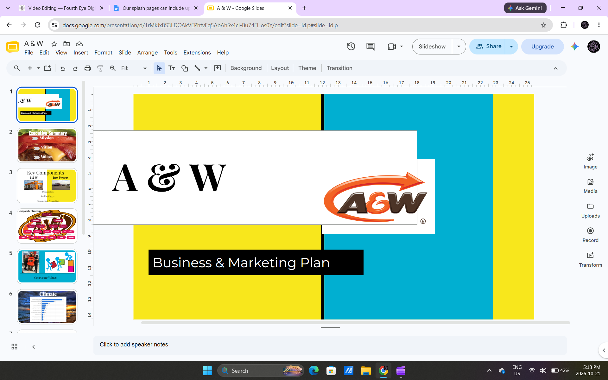This screenshot has height=380, width=608.
Task: Select the shape tool
Action: (184, 68)
